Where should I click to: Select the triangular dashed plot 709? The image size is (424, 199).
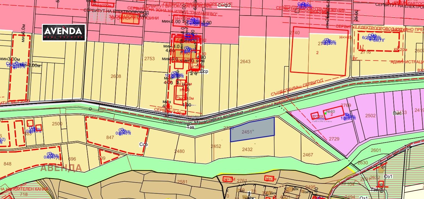[101, 158]
